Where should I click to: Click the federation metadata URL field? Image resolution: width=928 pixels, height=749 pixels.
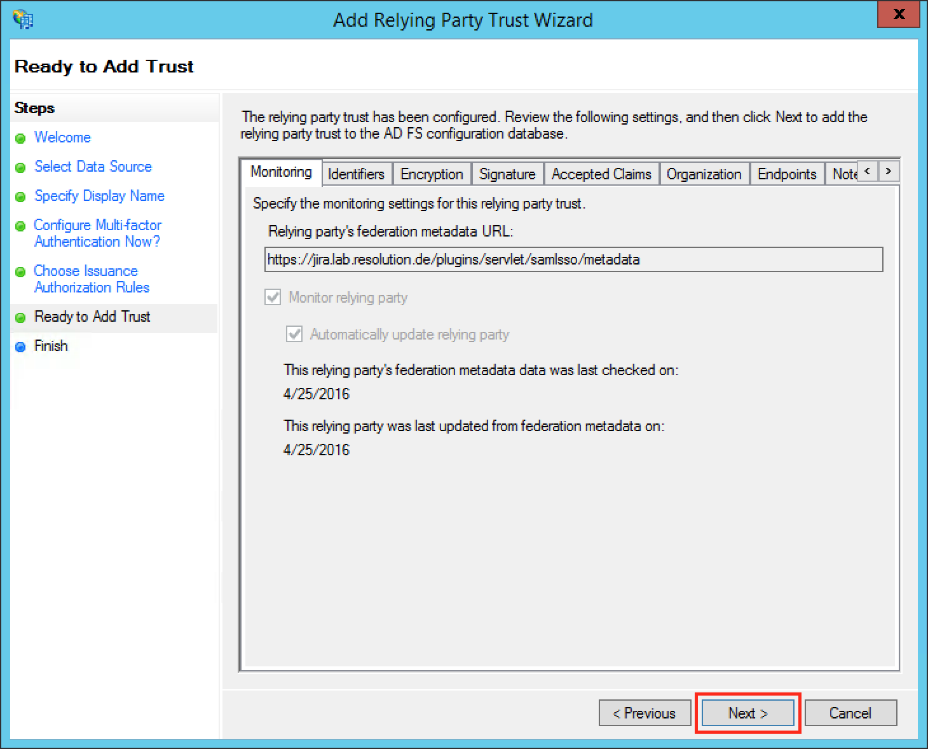coord(573,259)
